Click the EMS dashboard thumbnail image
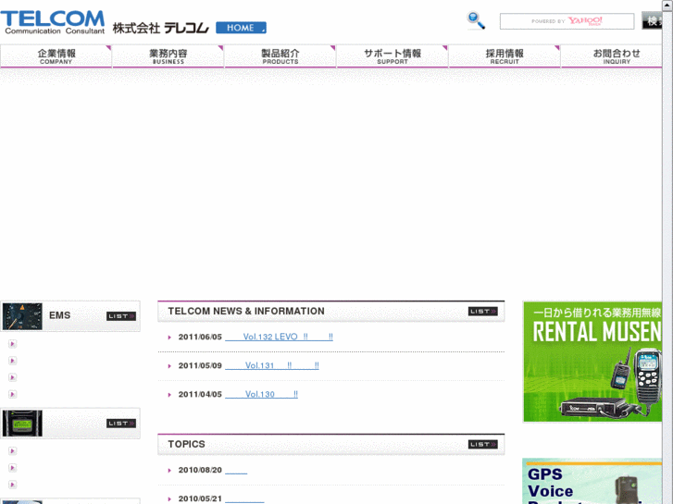Image resolution: width=673 pixels, height=504 pixels. (x=22, y=316)
